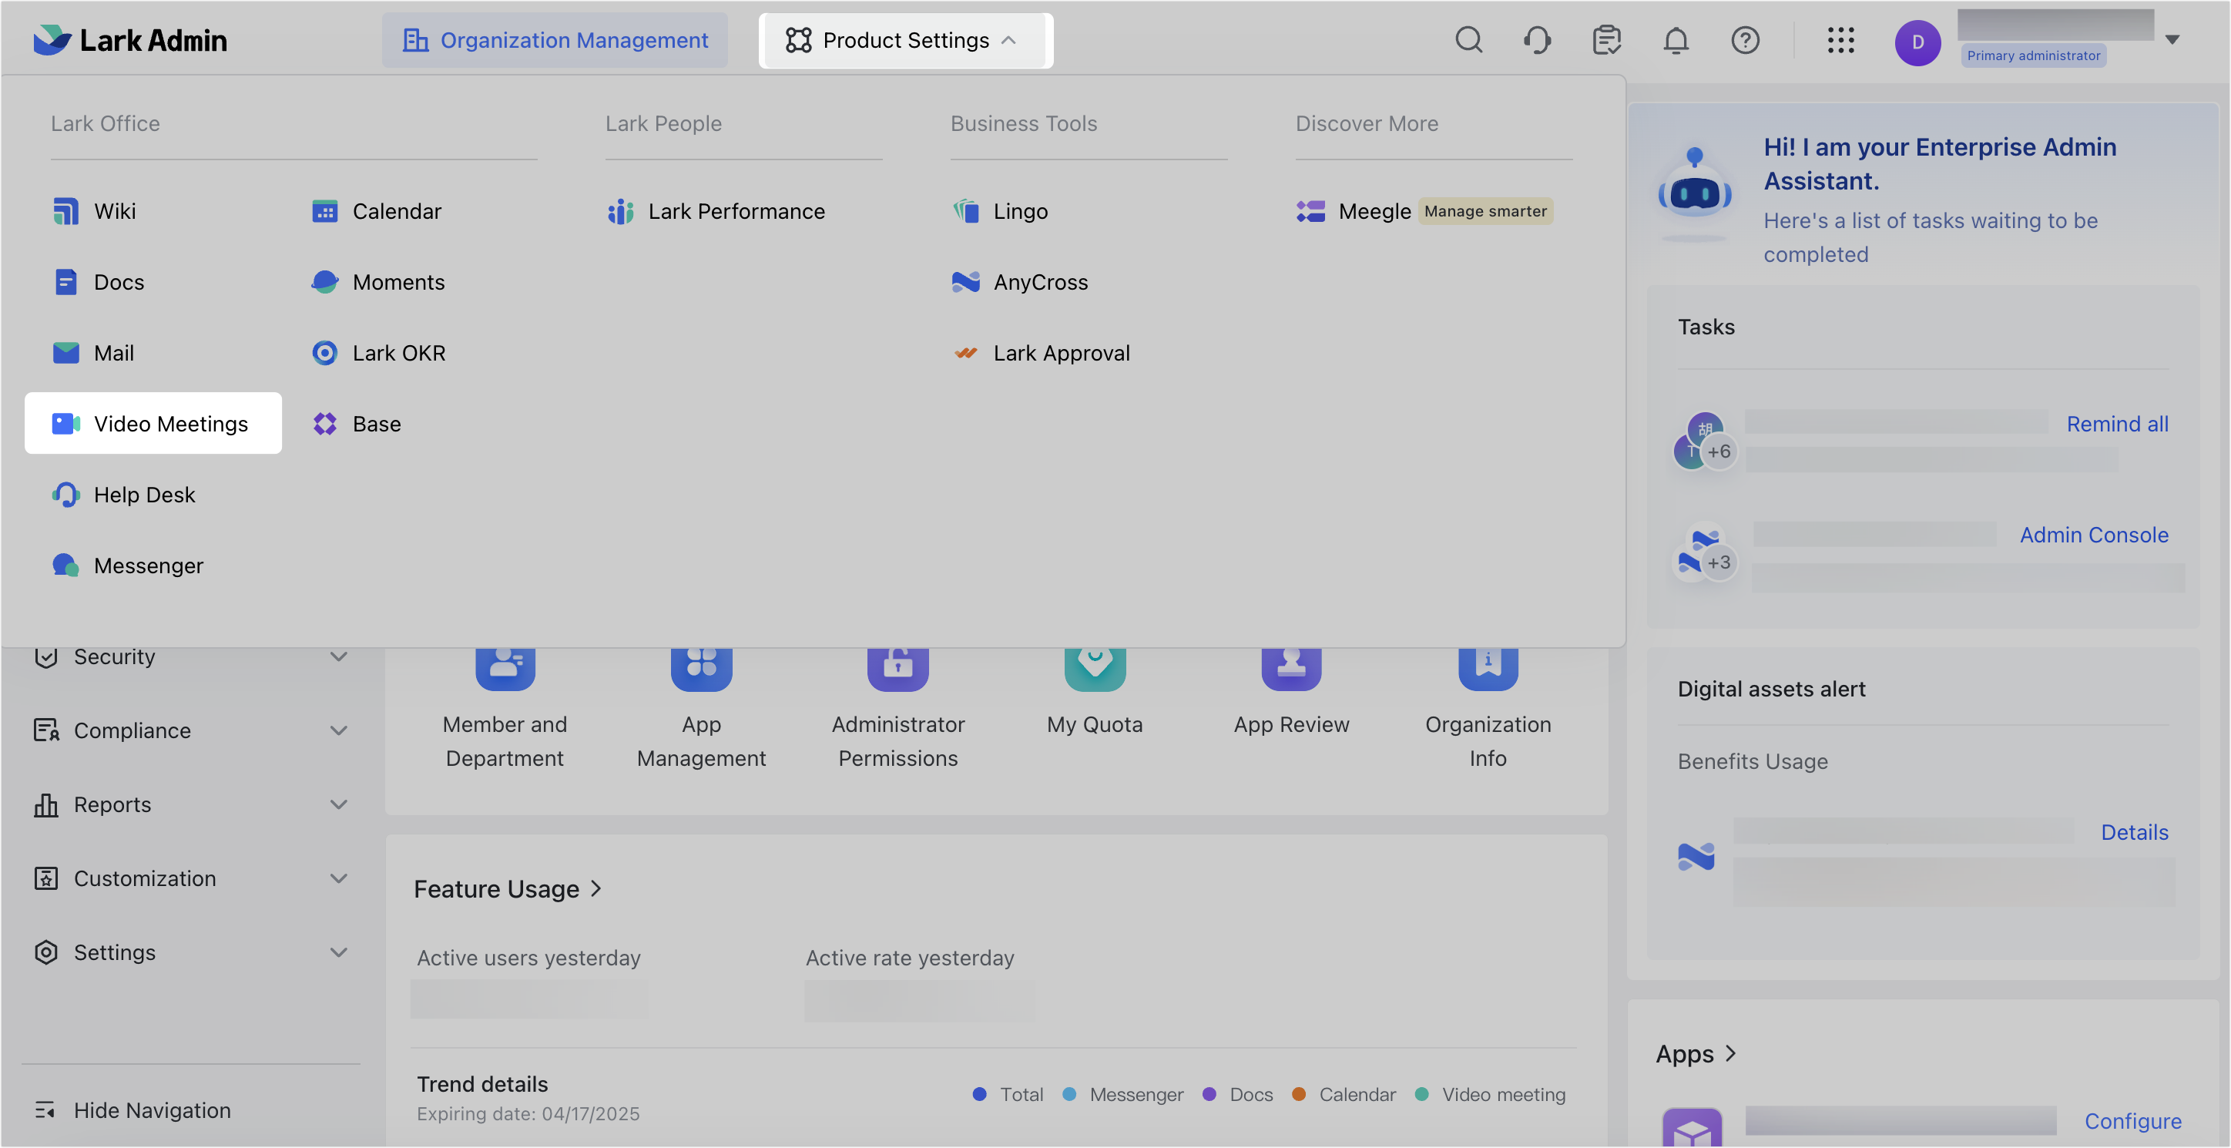Open App Review shortcut

point(1291,693)
